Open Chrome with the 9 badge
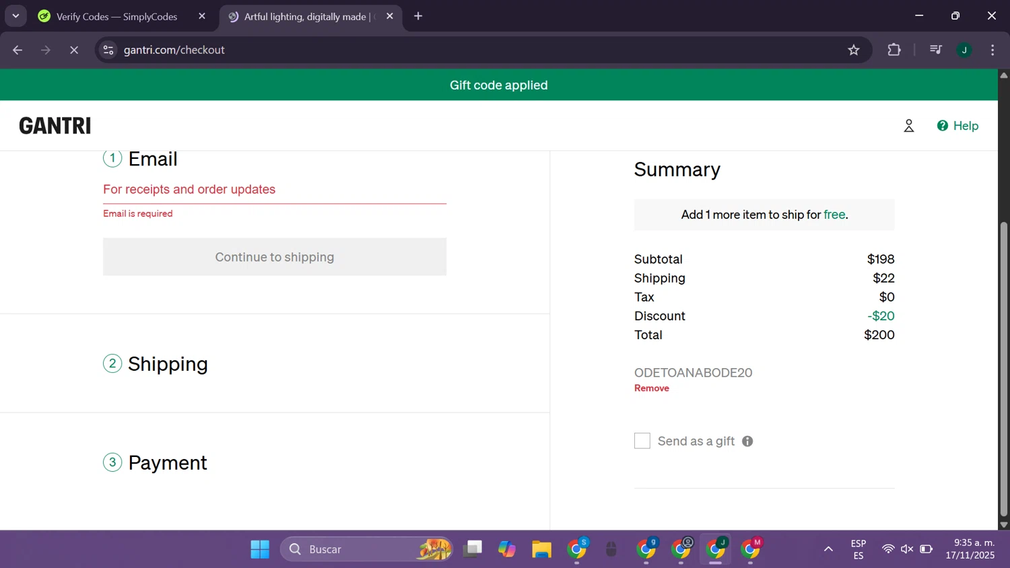The width and height of the screenshot is (1010, 568). click(646, 549)
